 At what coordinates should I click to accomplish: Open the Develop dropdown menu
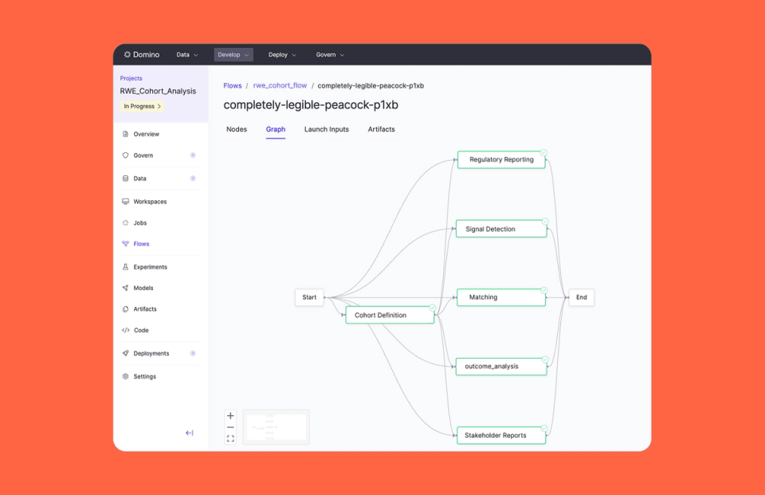point(233,54)
